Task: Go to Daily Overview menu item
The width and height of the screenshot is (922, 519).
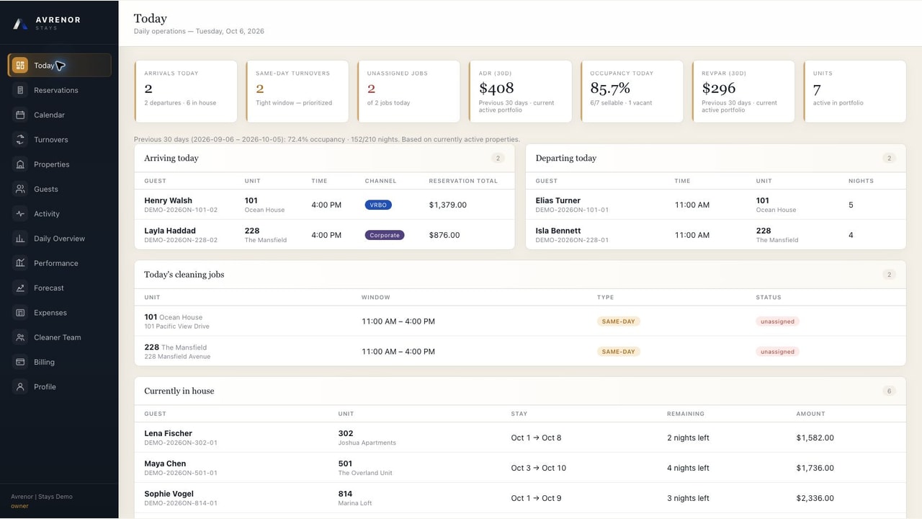Action: point(59,239)
